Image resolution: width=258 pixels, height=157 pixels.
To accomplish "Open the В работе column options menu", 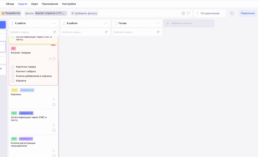I will (106, 23).
